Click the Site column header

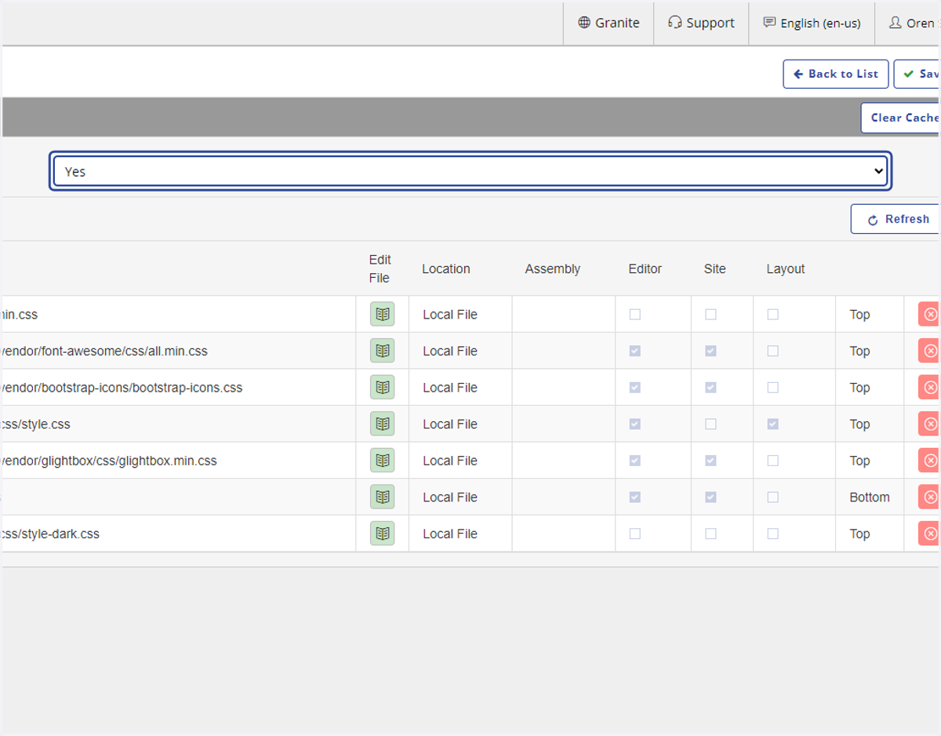pos(715,268)
